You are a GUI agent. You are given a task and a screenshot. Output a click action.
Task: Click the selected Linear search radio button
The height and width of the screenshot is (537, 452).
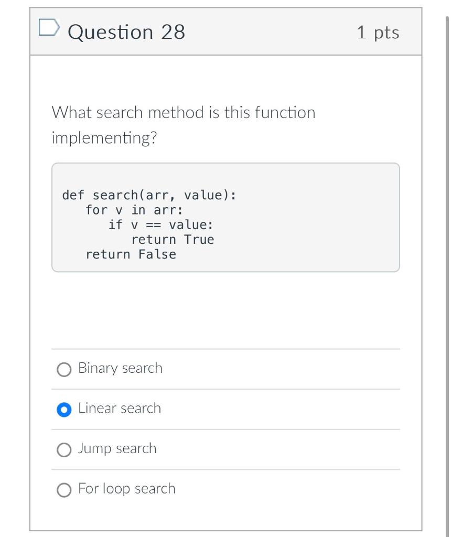(64, 409)
